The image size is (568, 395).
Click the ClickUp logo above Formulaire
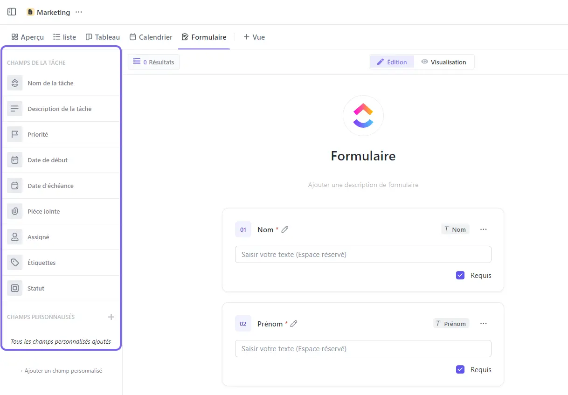[x=363, y=116]
